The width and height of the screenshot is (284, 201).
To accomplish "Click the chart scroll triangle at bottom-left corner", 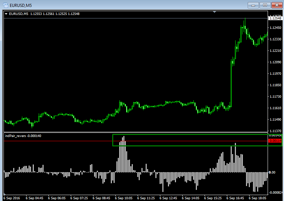I will [5, 194].
